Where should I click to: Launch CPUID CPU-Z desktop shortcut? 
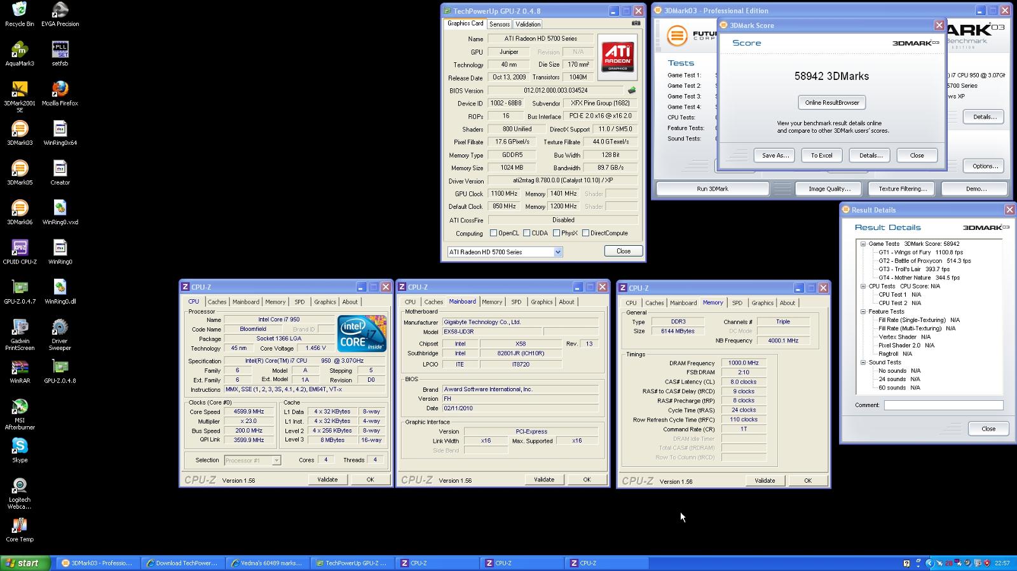click(20, 252)
